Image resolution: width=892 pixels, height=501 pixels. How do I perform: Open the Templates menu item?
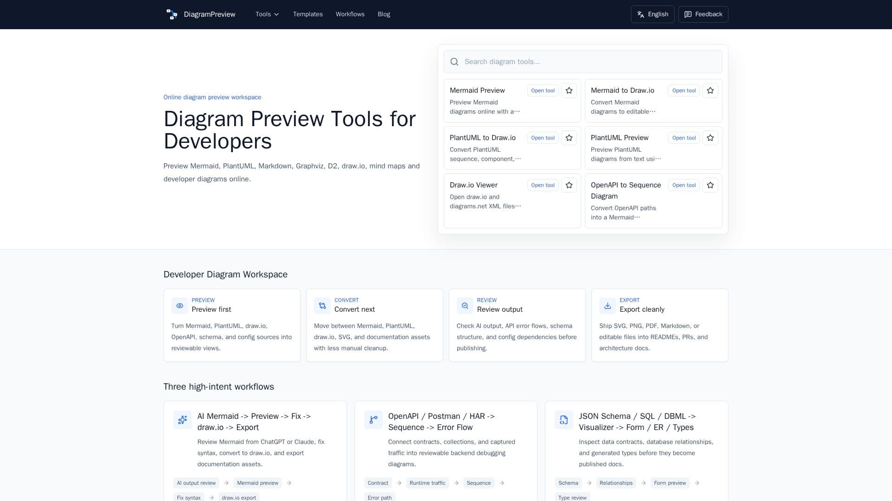point(308,14)
